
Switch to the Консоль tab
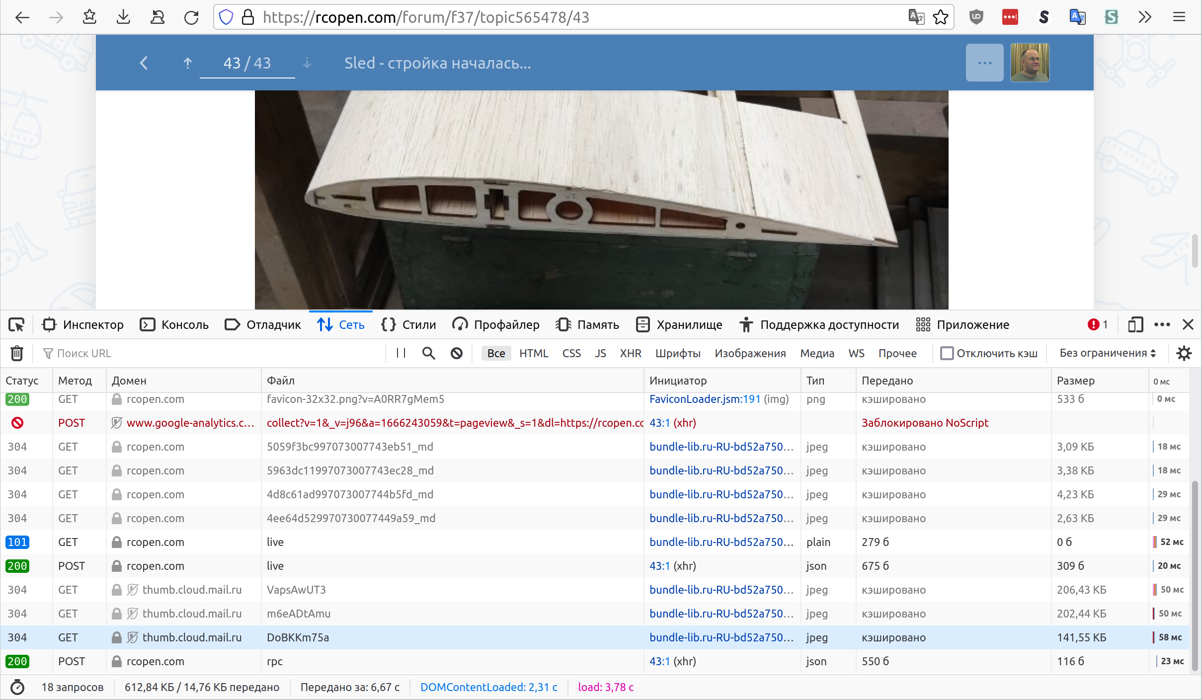coord(174,325)
